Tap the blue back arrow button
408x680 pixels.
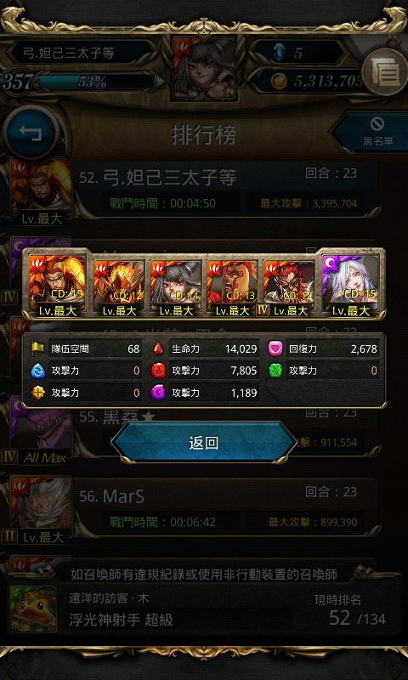(x=31, y=132)
